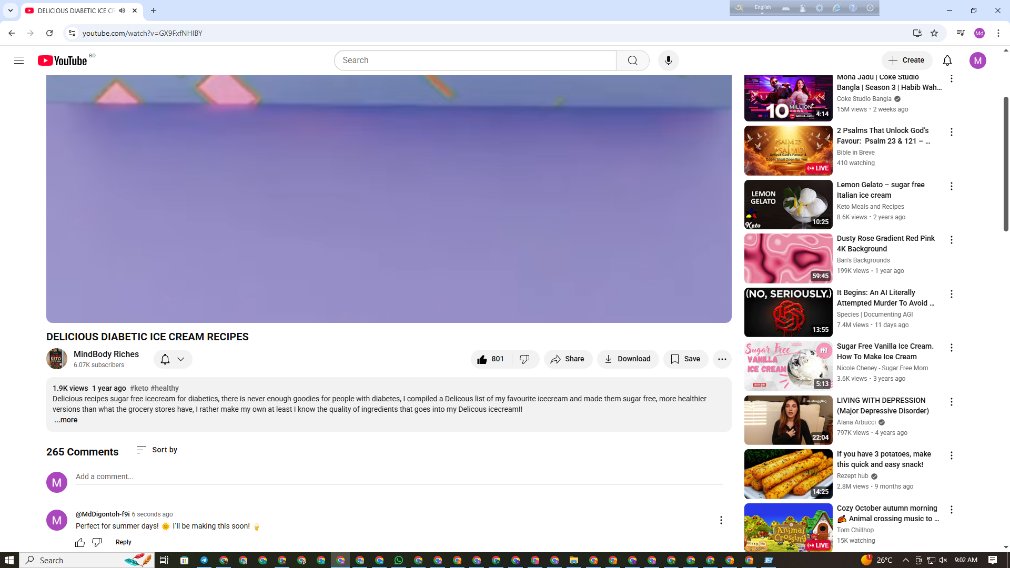Click the page vertical scrollbar thumb
The height and width of the screenshot is (568, 1010).
[1006, 163]
